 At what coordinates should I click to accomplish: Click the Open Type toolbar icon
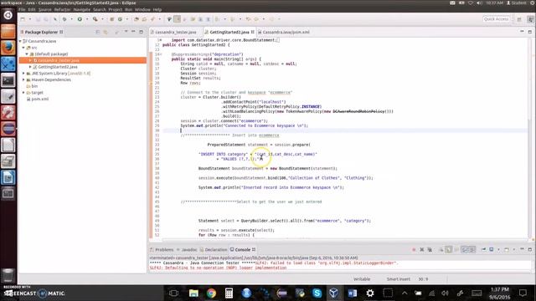pyautogui.click(x=137, y=19)
